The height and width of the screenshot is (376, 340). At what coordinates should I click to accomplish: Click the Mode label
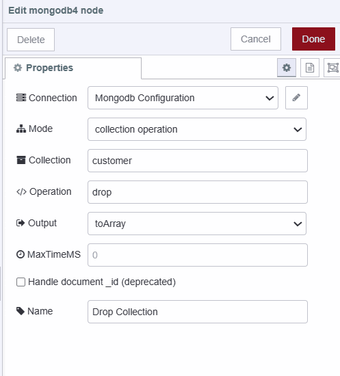(x=40, y=129)
